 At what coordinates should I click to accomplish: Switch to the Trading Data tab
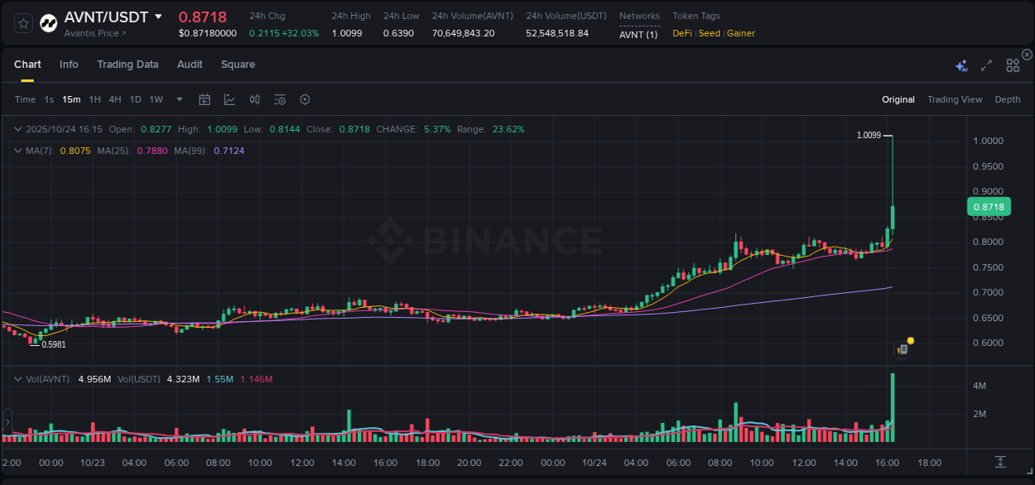(x=128, y=65)
